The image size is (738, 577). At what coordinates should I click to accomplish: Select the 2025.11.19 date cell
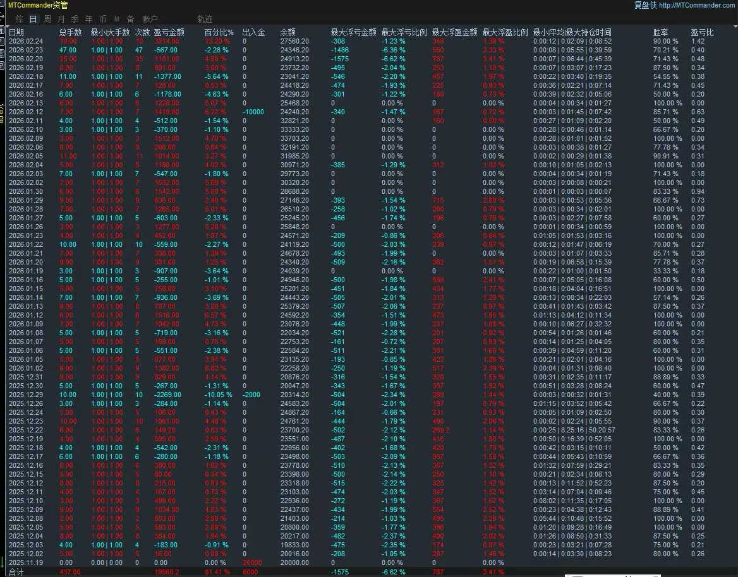[x=25, y=562]
